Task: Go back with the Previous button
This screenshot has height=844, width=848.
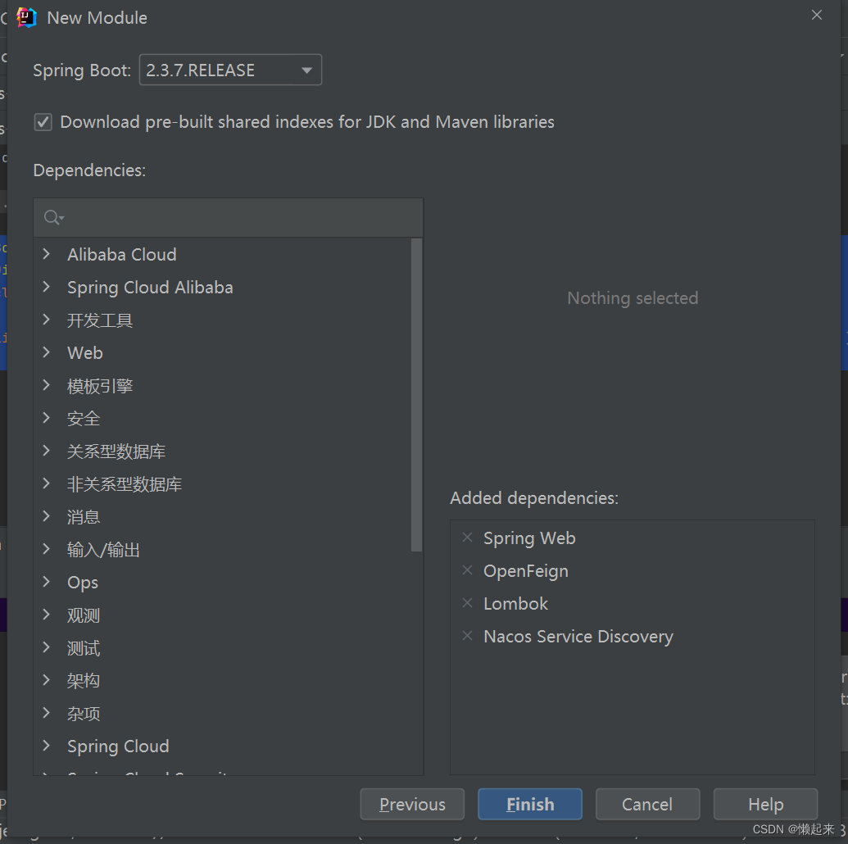Action: tap(412, 804)
